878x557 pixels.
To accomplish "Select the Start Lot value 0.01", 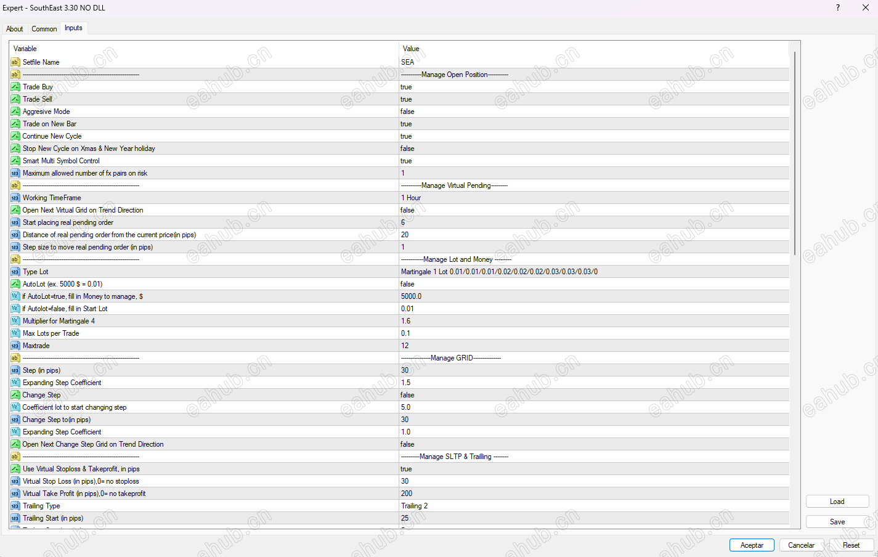I will (x=407, y=309).
